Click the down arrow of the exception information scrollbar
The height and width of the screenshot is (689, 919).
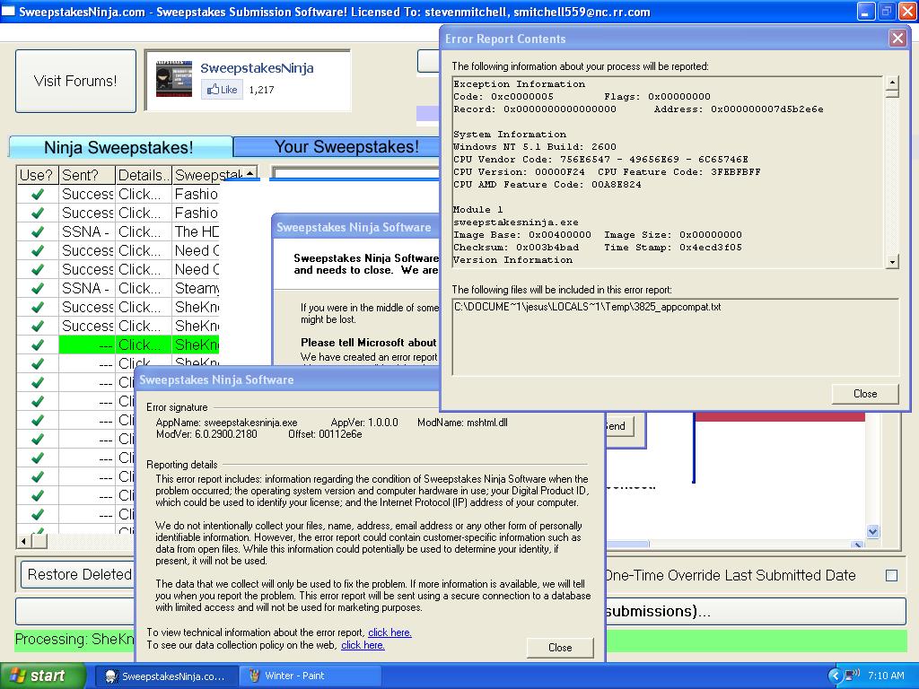click(x=891, y=262)
